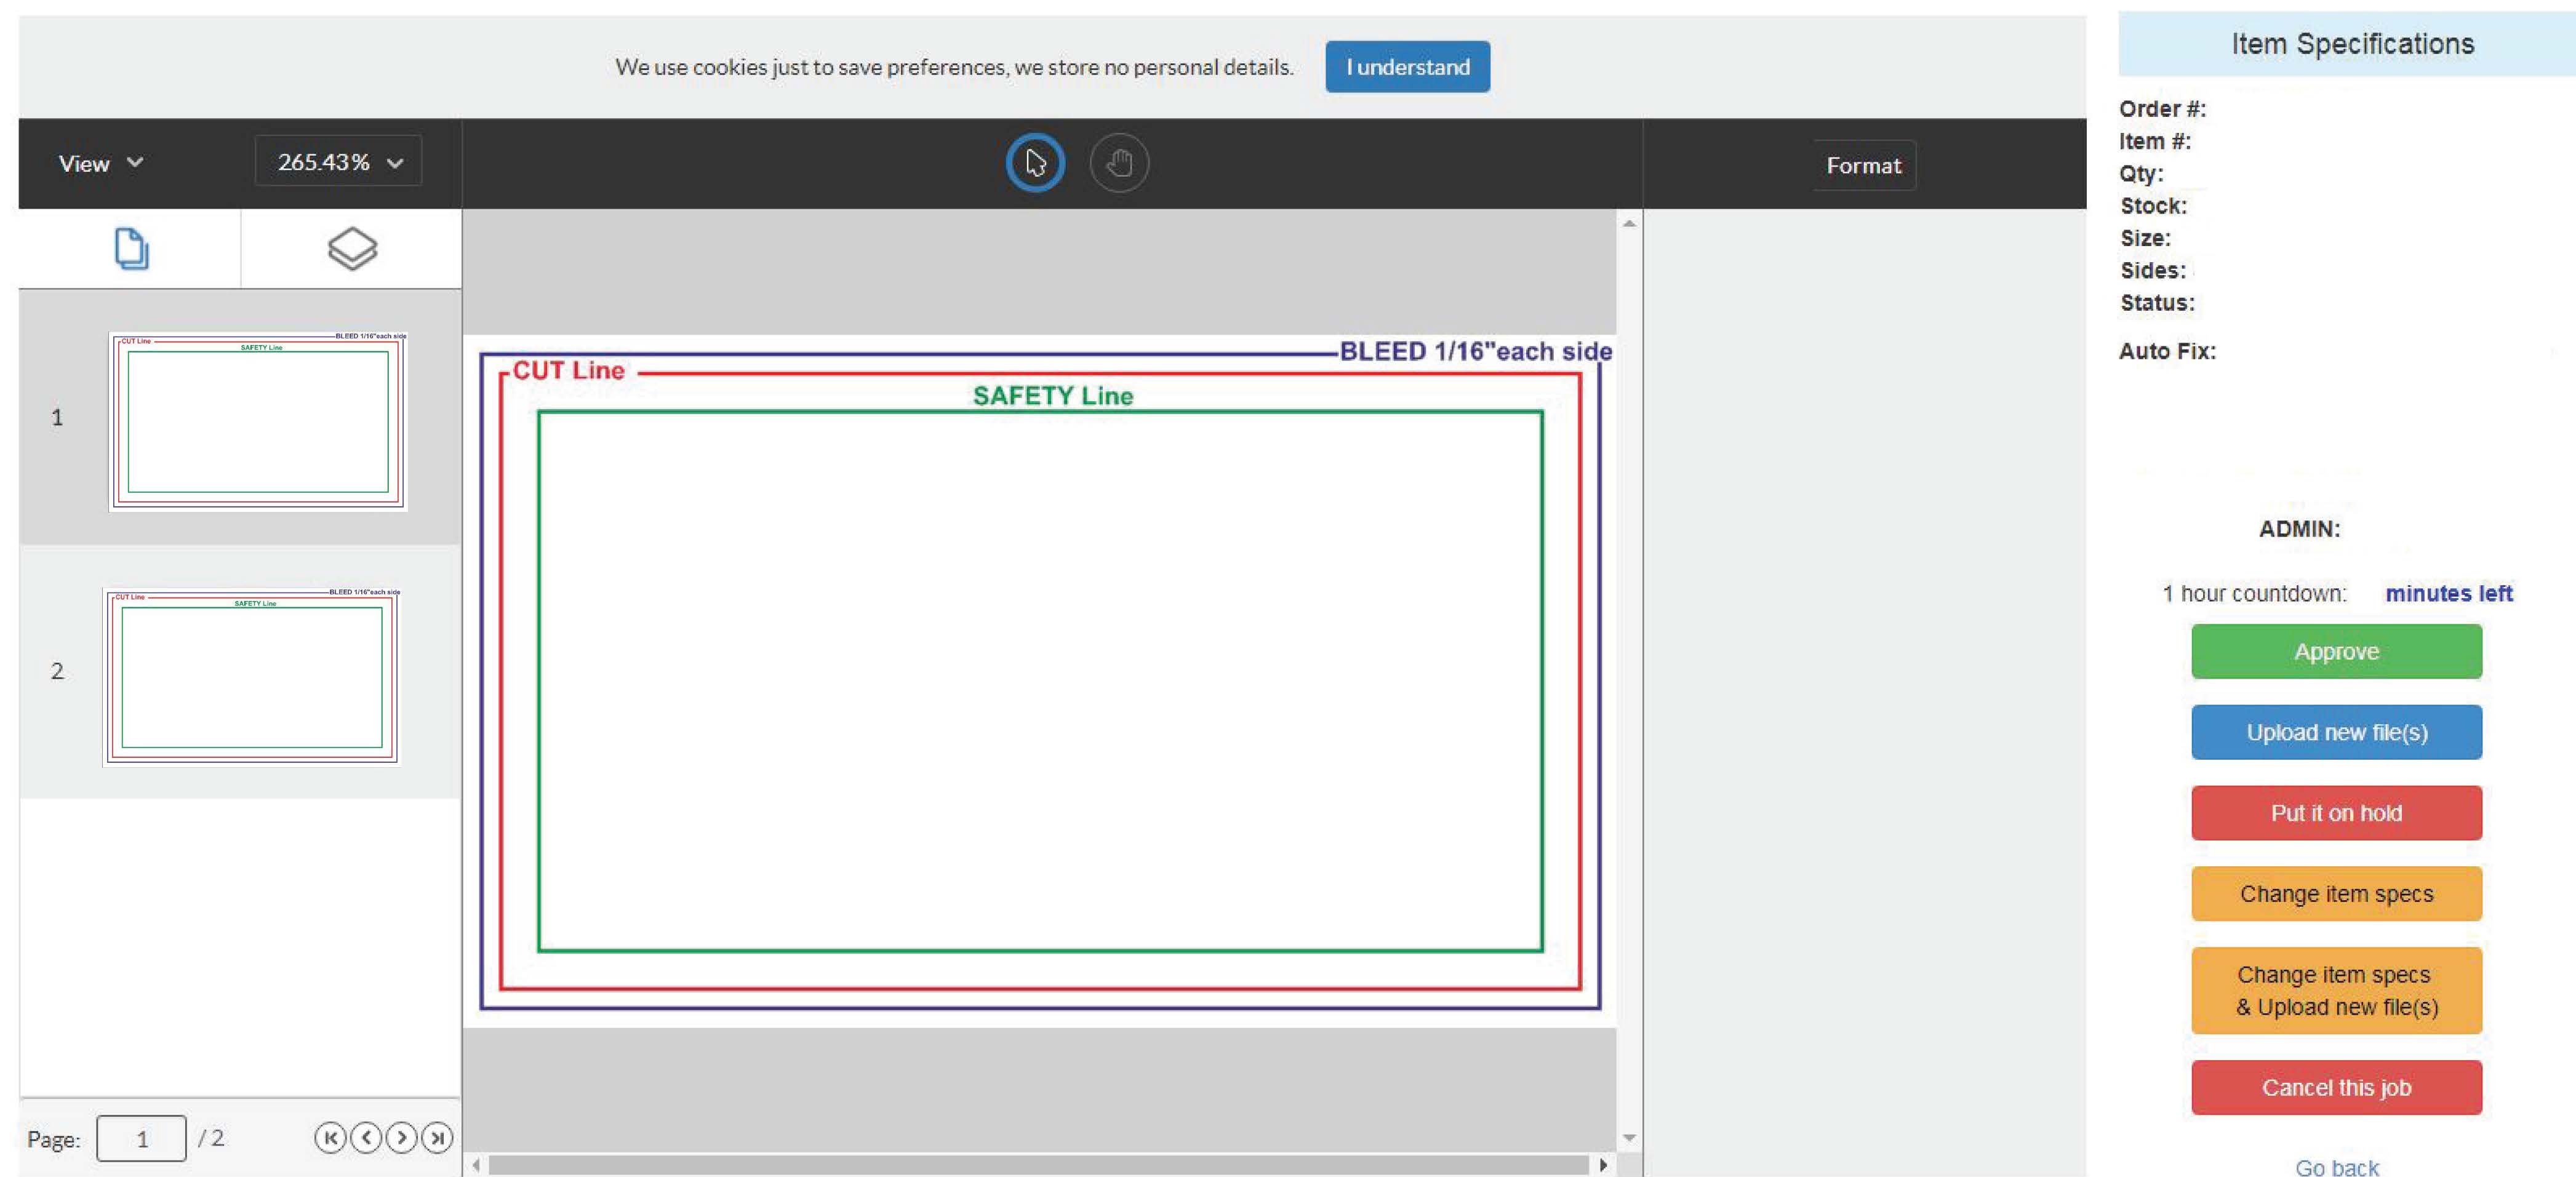Follow the Go back link

tap(2337, 1167)
